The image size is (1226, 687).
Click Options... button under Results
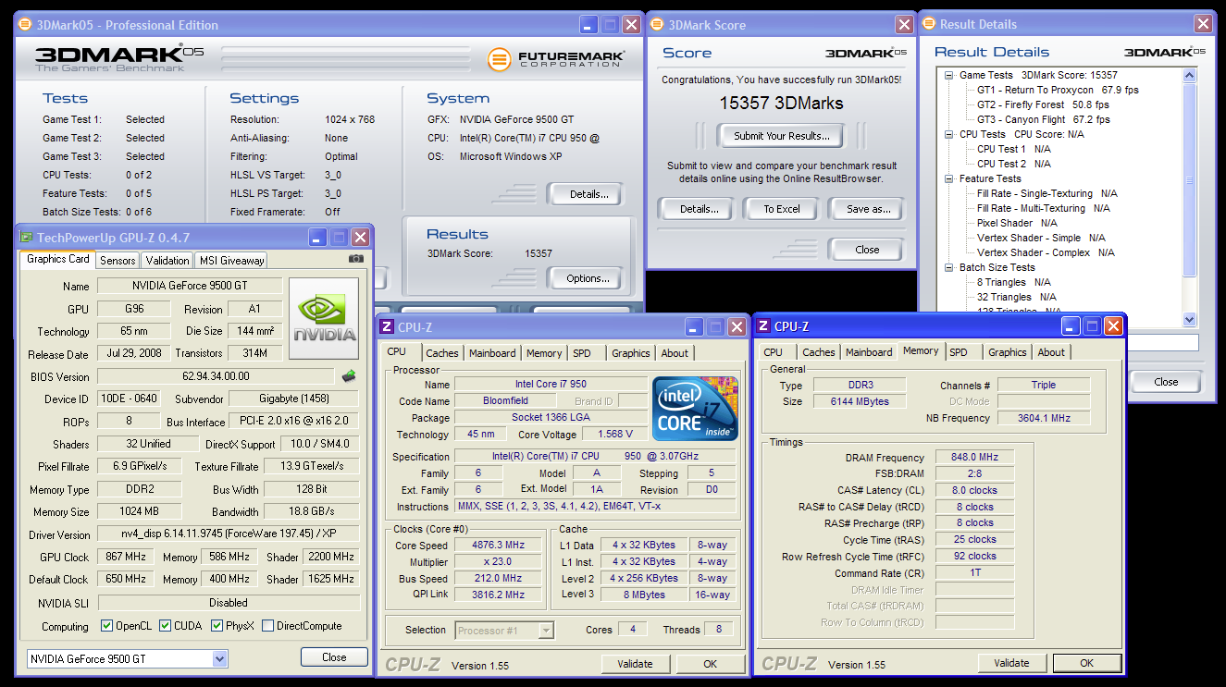point(588,278)
